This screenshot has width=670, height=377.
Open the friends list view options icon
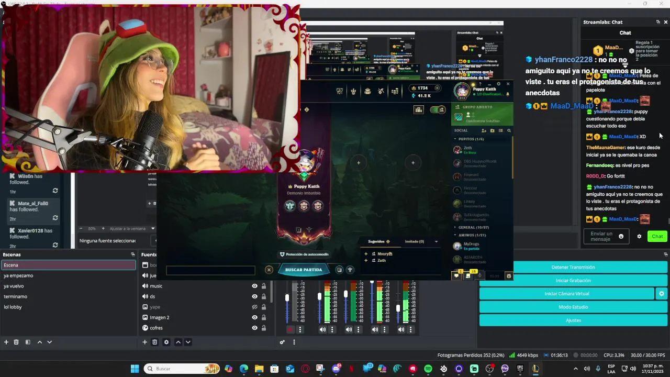point(500,130)
